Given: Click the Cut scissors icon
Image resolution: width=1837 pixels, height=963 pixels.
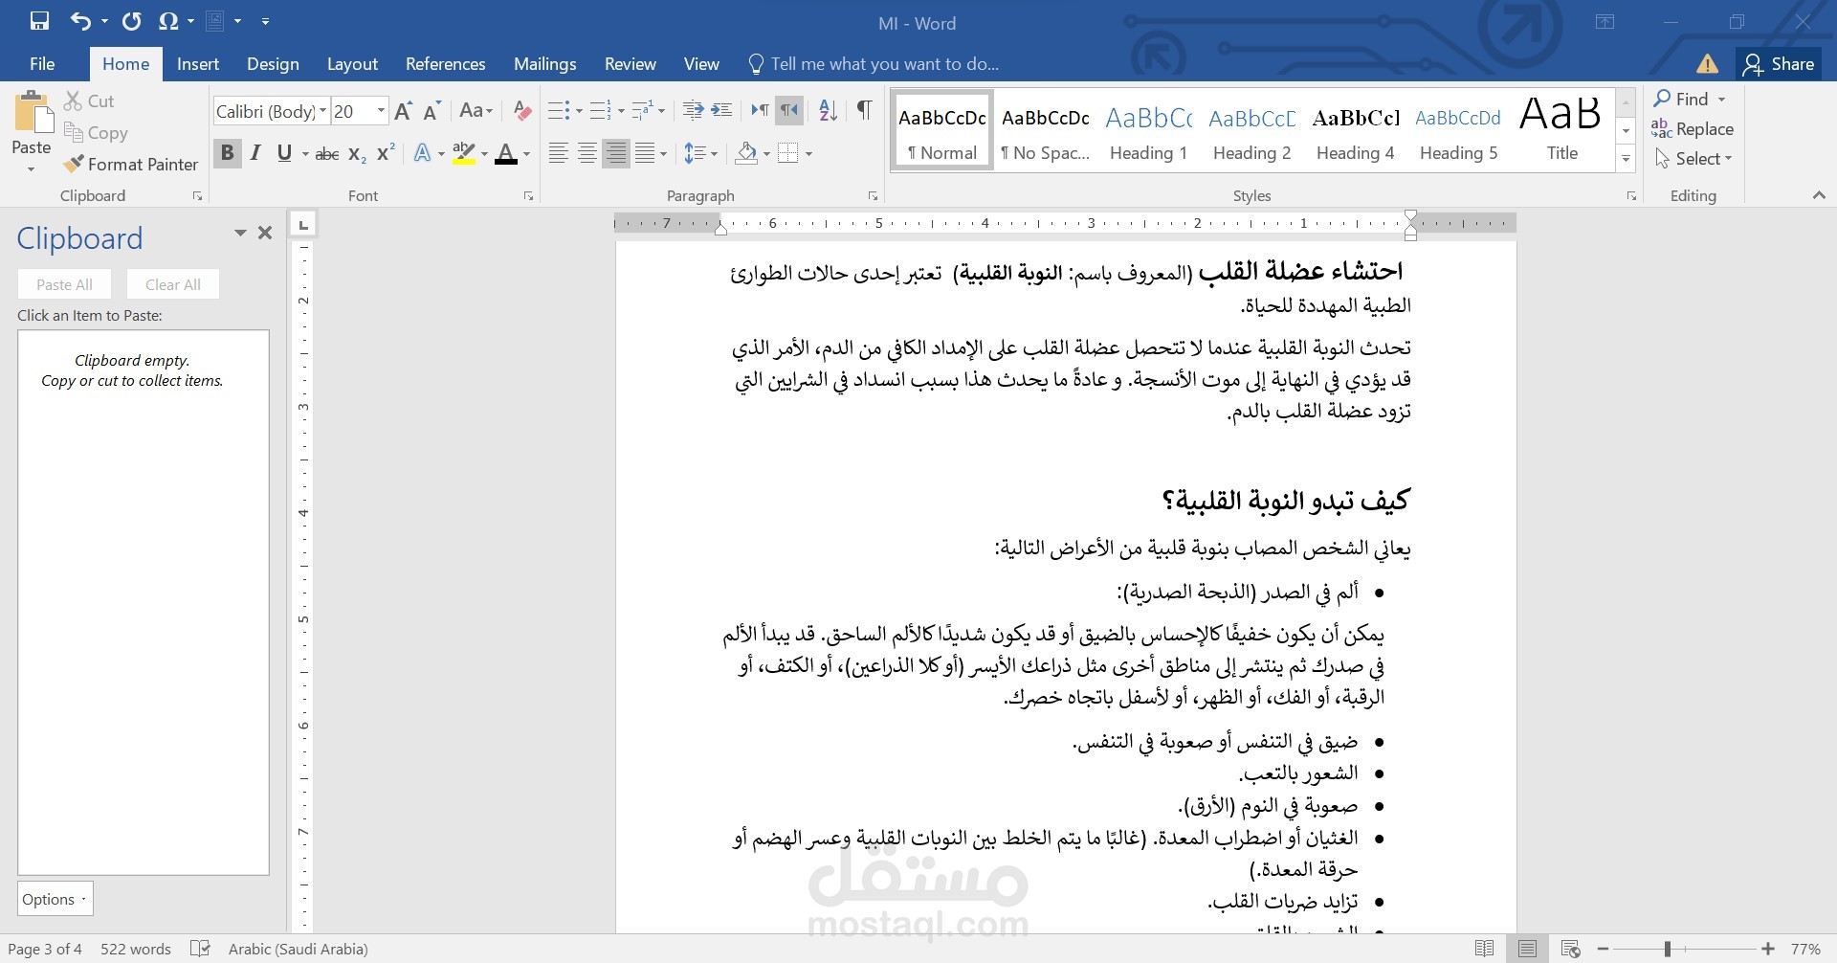Looking at the screenshot, I should tap(74, 101).
